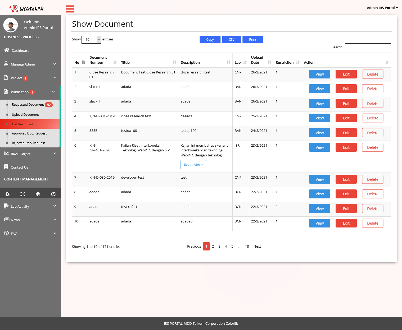Image resolution: width=402 pixels, height=330 pixels.
Task: Expand the Project menu chevron
Action: pos(55,77)
